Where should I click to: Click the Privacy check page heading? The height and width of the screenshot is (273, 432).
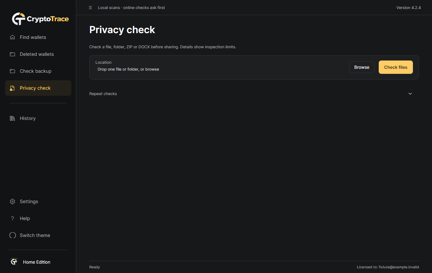tap(122, 30)
